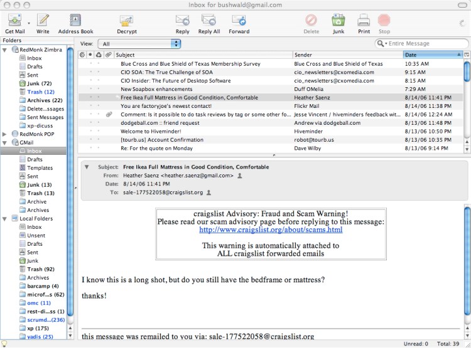Toggle junk status for dodgeball.com friend request
The width and height of the screenshot is (471, 348).
98,123
